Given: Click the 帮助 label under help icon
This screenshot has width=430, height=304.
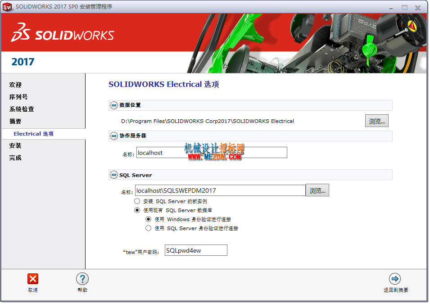Looking at the screenshot, I should click(82, 290).
